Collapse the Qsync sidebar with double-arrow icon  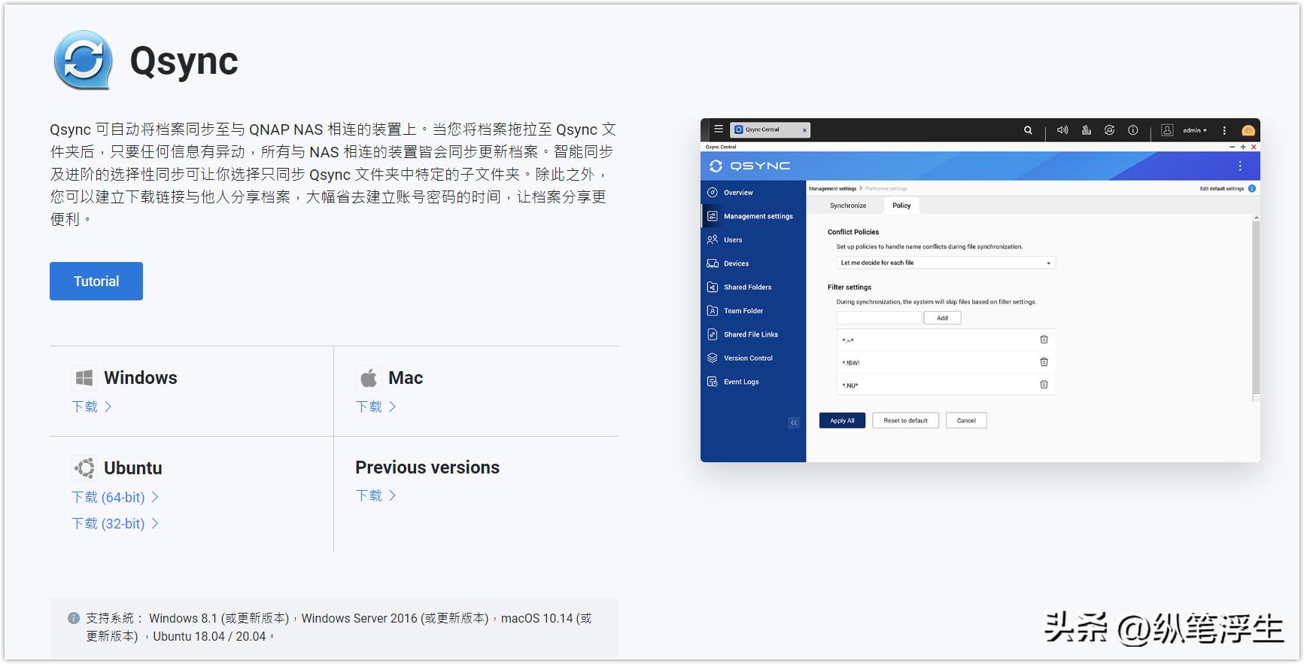click(x=794, y=423)
